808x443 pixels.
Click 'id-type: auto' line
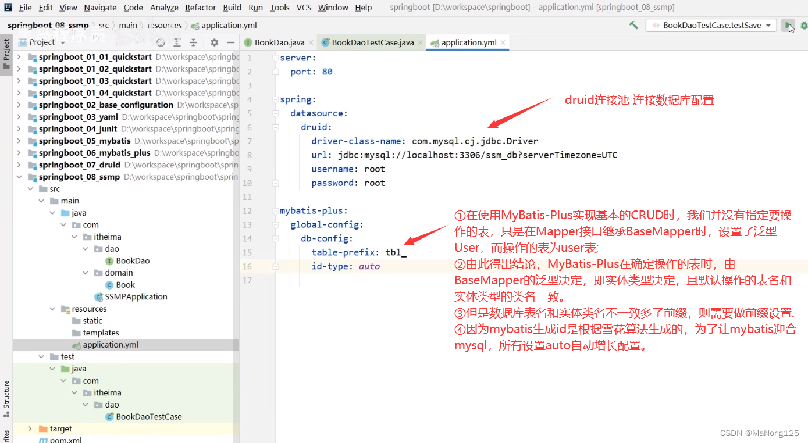[346, 266]
